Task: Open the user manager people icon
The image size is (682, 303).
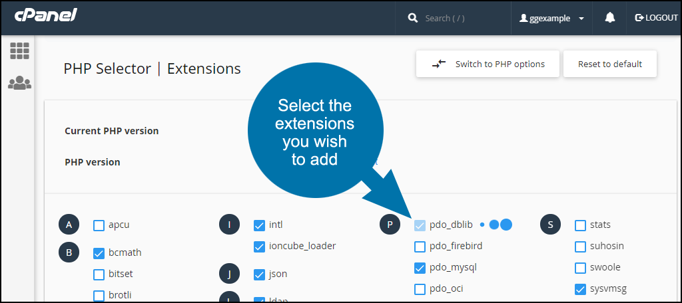Action: click(19, 82)
